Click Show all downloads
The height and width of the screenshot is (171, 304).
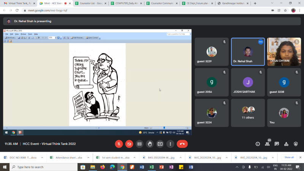tap(289, 157)
